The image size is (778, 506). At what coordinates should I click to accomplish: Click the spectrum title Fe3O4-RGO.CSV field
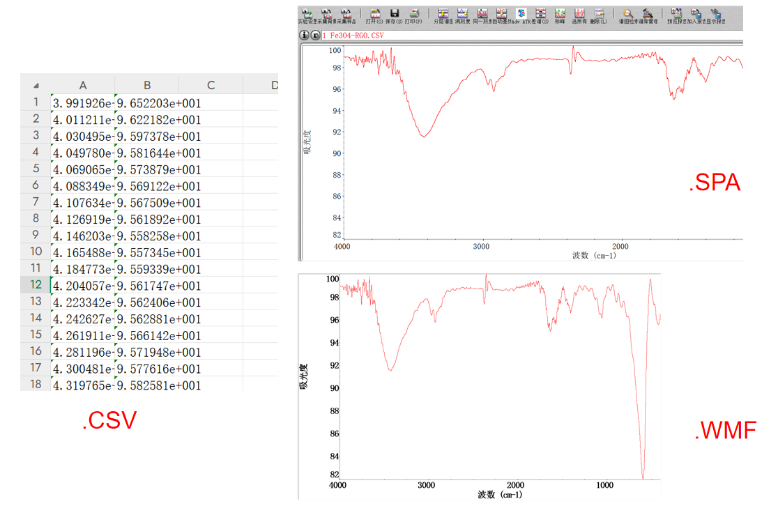point(532,36)
